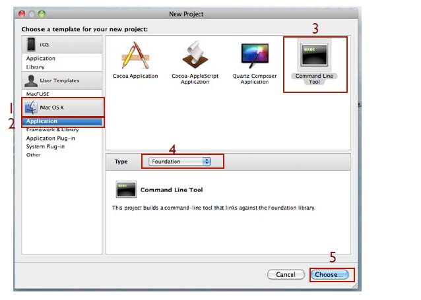
Task: Select highlighted Application under Mac OS X
Action: [x=62, y=121]
